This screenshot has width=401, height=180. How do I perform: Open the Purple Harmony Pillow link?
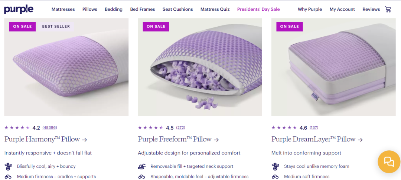pyautogui.click(x=46, y=139)
